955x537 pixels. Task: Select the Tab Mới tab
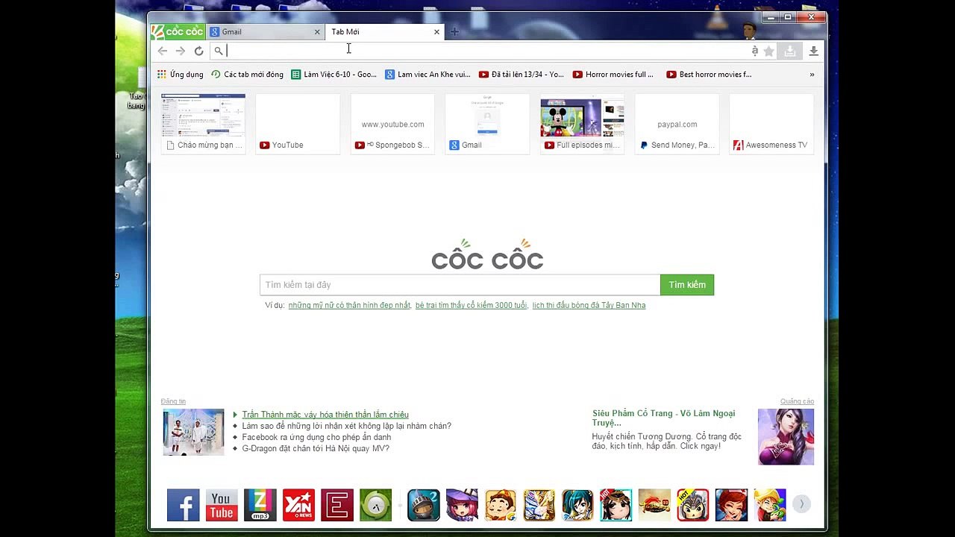384,31
